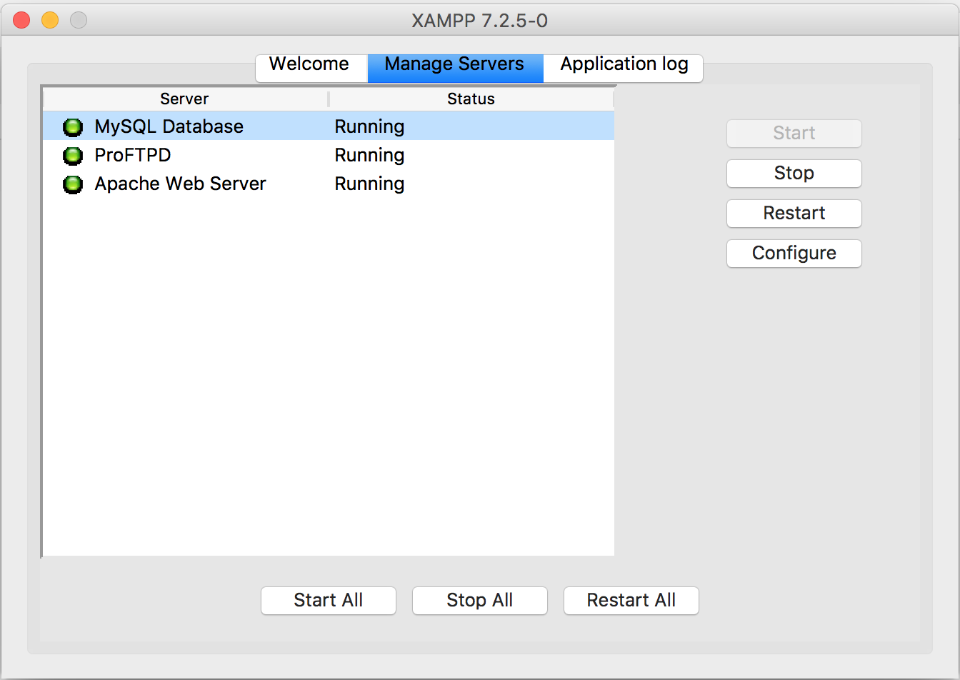
Task: Open the Application log tab
Action: (624, 65)
